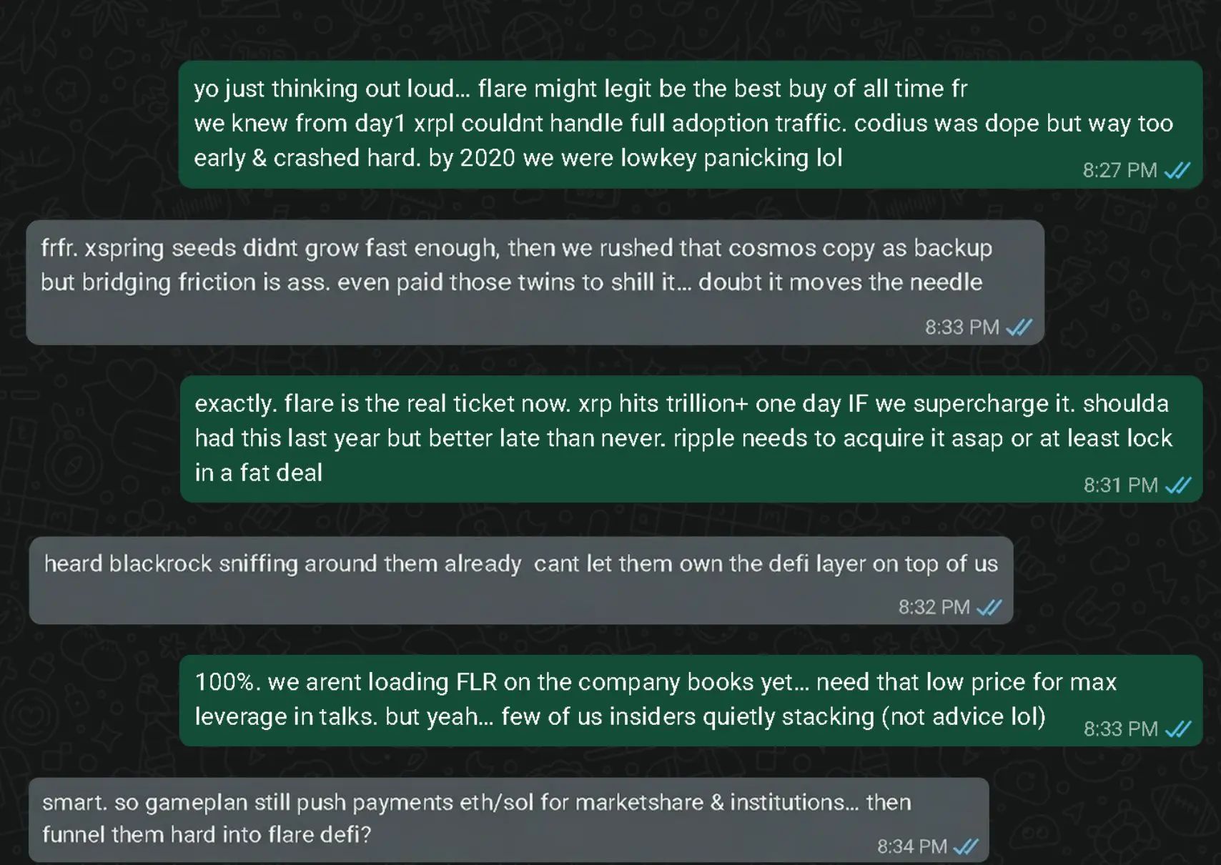Click the double checkmark next to the blackrock message

click(x=991, y=606)
